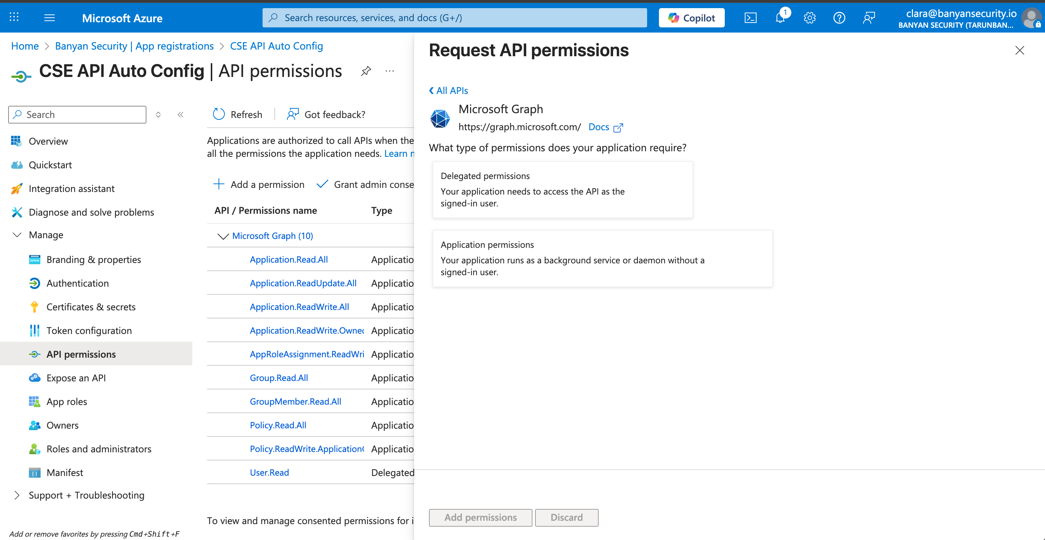Open portal settings gear icon

[809, 18]
